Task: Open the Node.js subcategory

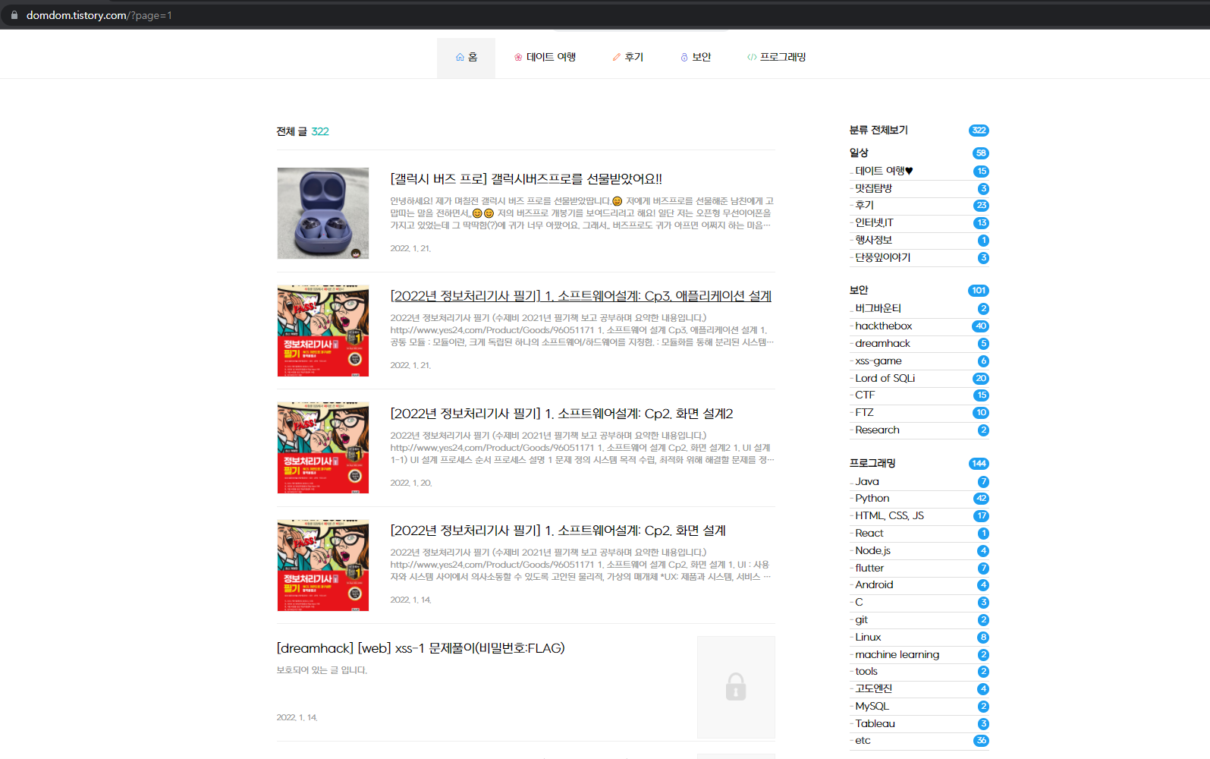Action: click(x=873, y=551)
